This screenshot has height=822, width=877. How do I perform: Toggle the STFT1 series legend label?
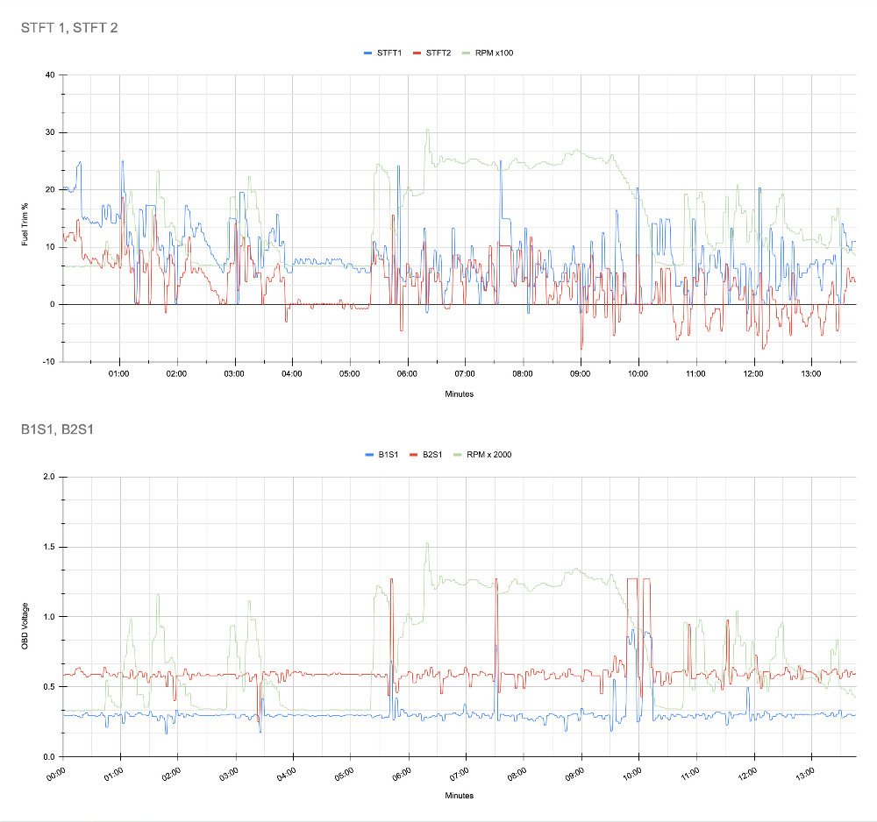[389, 53]
